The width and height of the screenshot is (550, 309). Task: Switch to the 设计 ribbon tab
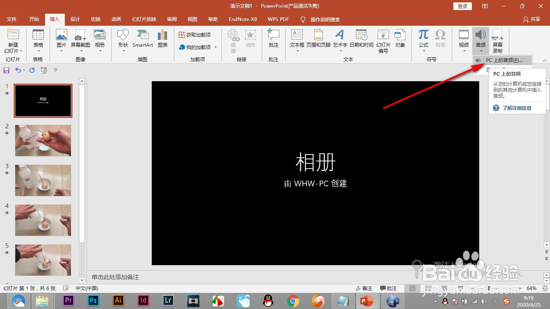click(x=75, y=19)
